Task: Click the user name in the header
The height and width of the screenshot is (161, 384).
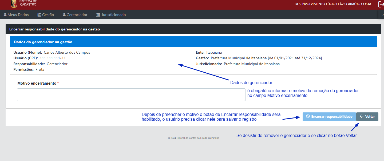Action: coord(333,4)
